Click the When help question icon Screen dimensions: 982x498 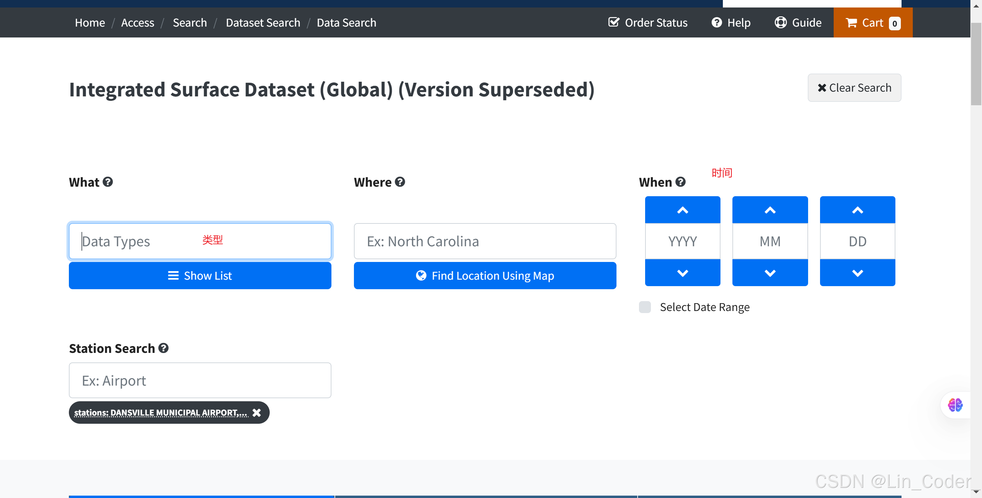coord(681,182)
